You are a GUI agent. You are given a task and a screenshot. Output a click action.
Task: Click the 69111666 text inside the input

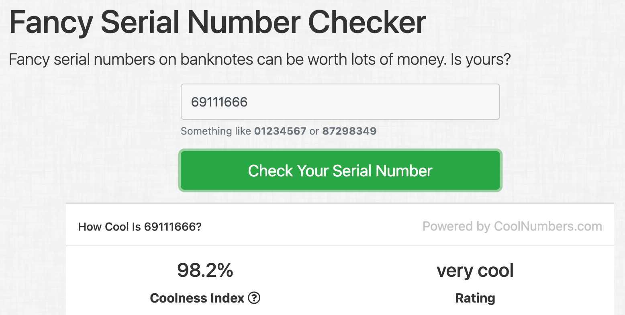[219, 102]
